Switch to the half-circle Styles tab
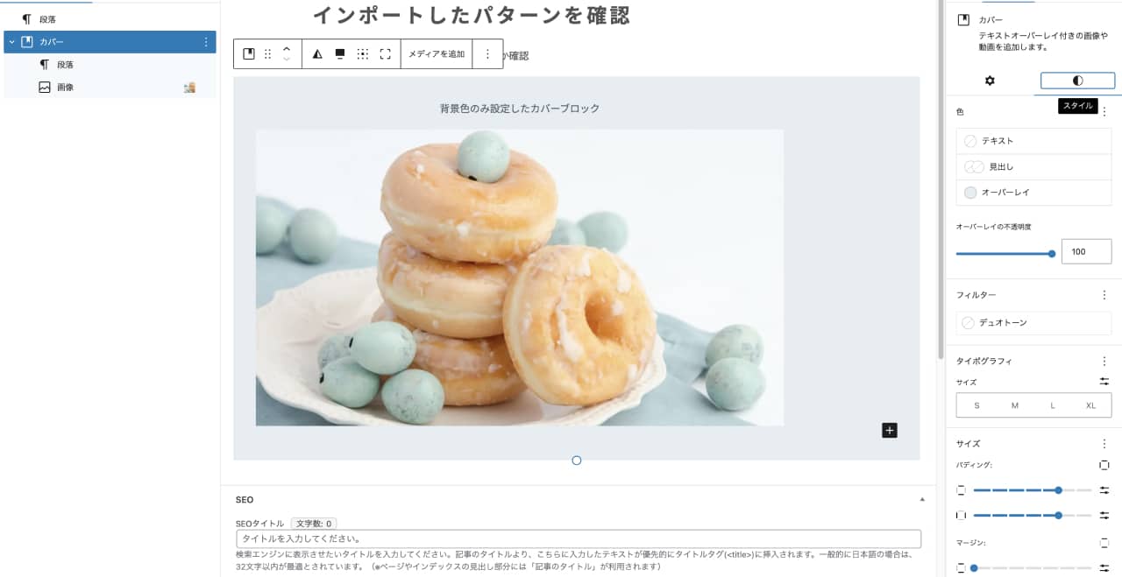 tap(1077, 81)
